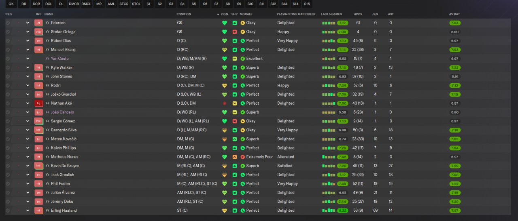
Task: Tick the picked checkbox for Ederson
Action: 8,23
